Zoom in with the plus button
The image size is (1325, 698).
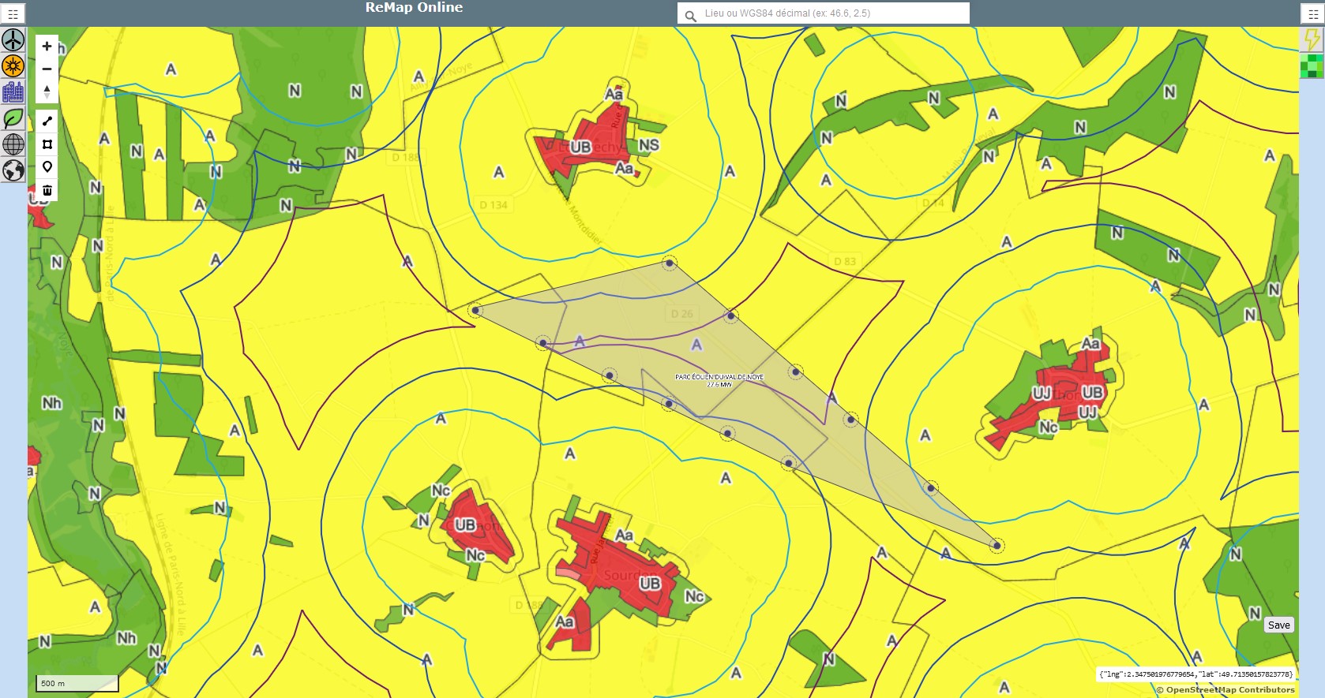point(47,47)
